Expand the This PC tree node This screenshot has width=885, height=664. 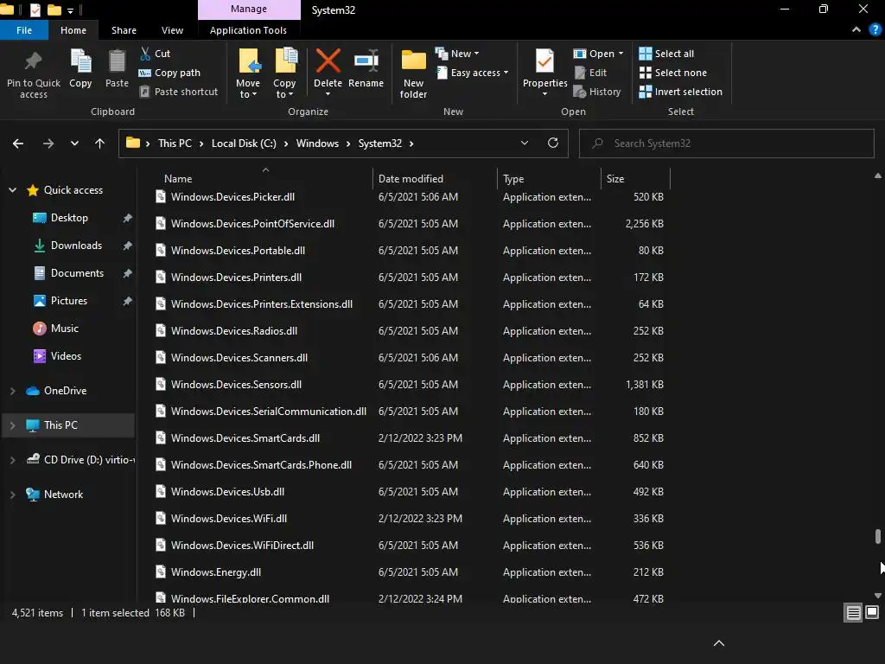(x=12, y=425)
